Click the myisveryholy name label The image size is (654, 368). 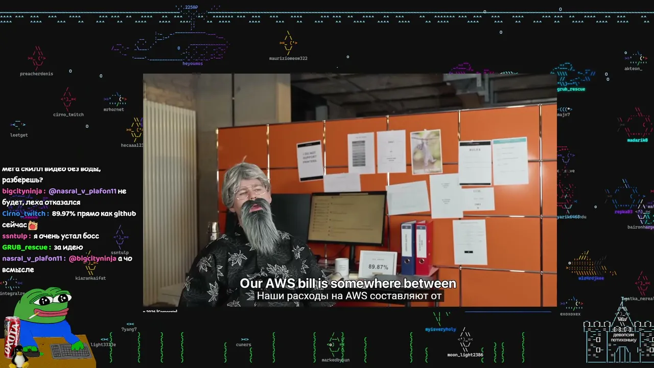(x=440, y=330)
